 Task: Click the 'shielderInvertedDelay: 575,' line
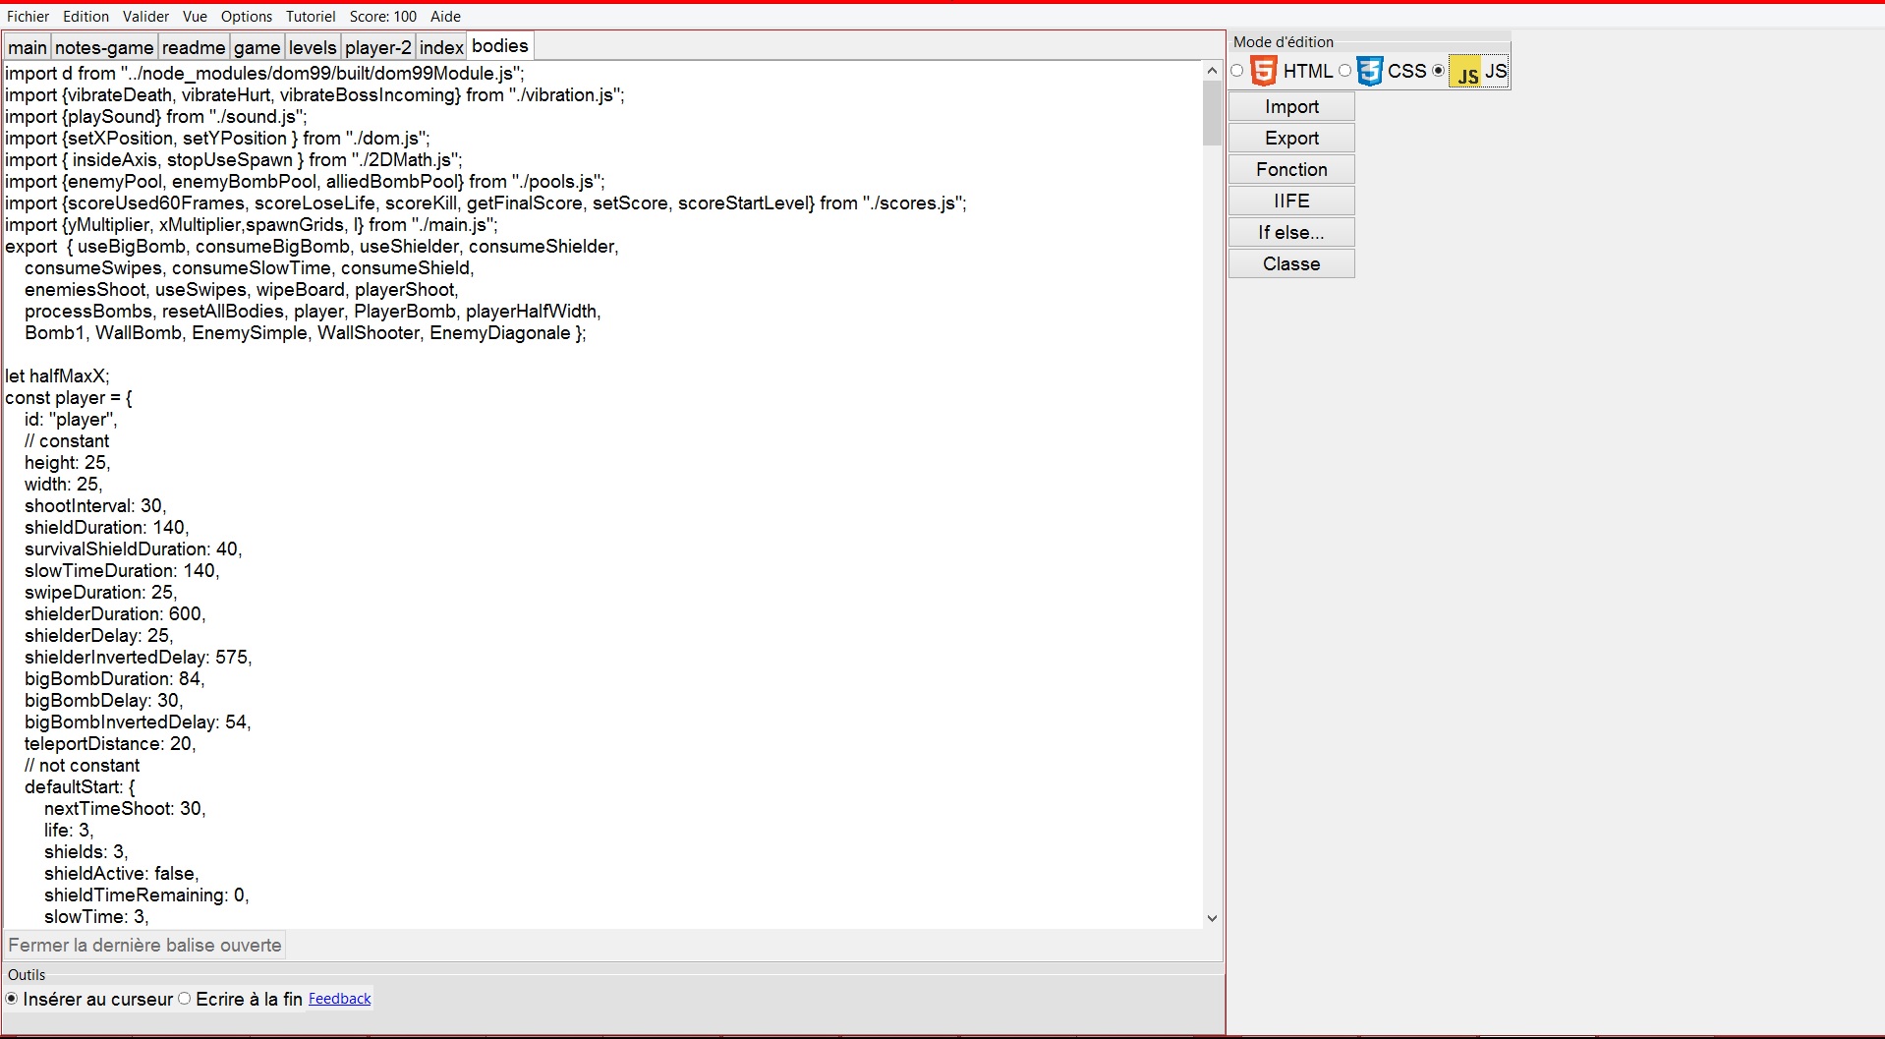point(138,657)
